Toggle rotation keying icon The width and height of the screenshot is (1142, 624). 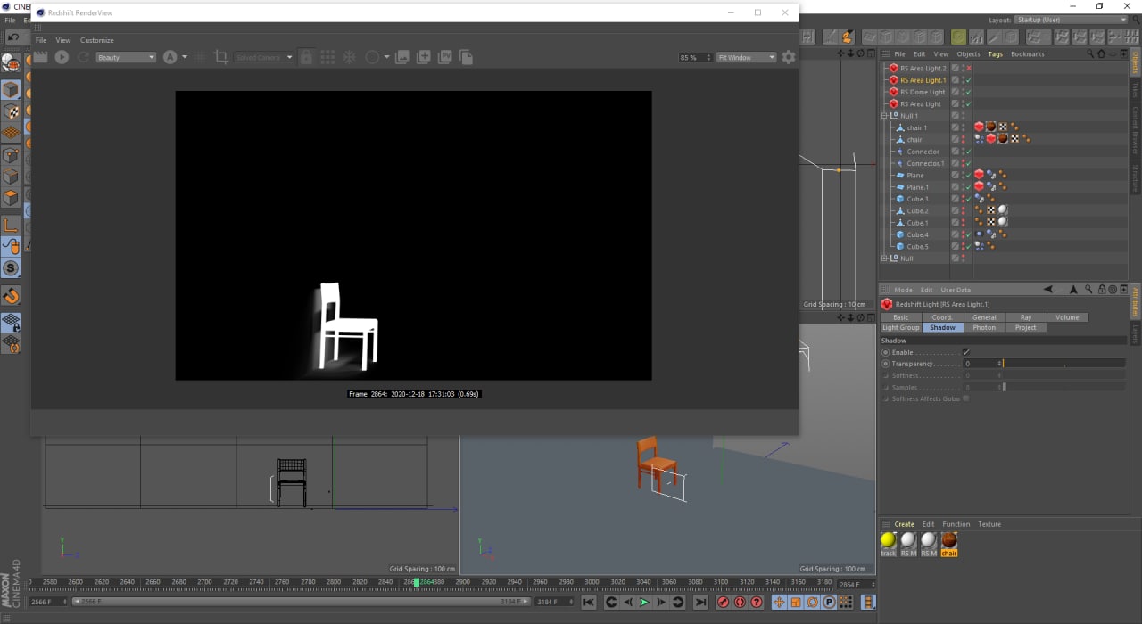click(x=813, y=603)
